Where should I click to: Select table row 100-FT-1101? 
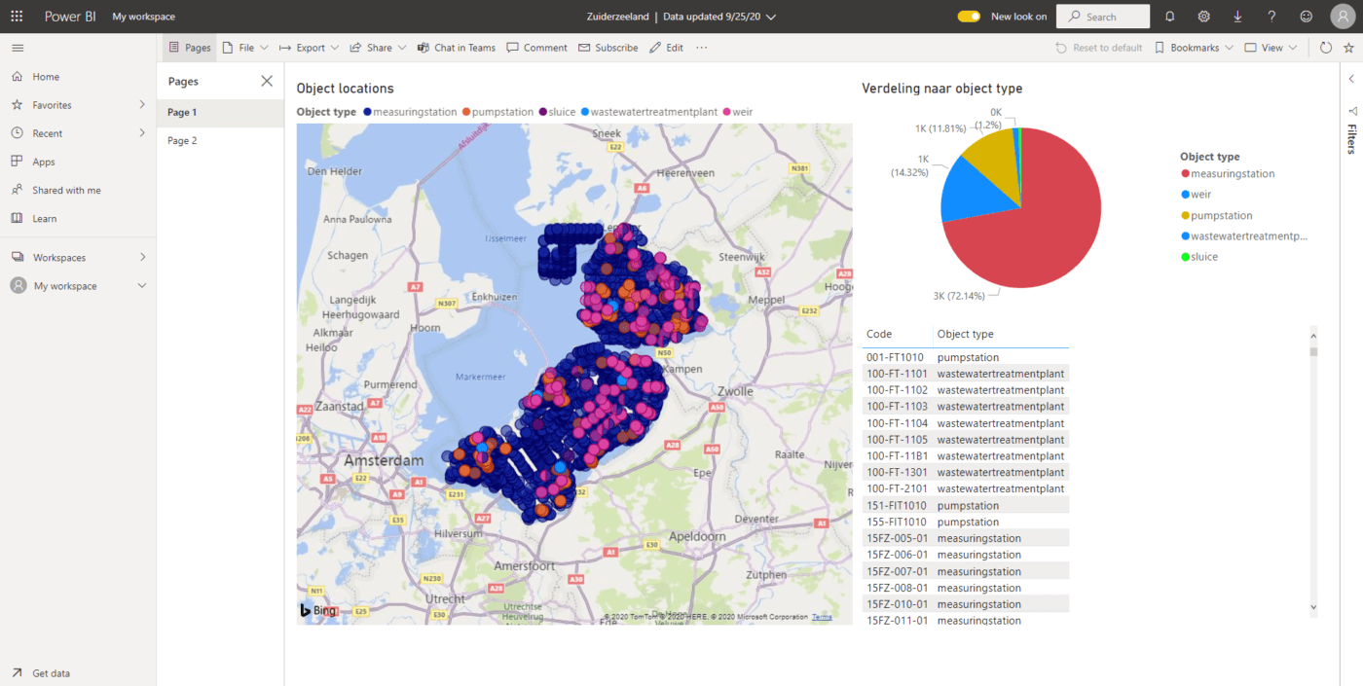966,374
